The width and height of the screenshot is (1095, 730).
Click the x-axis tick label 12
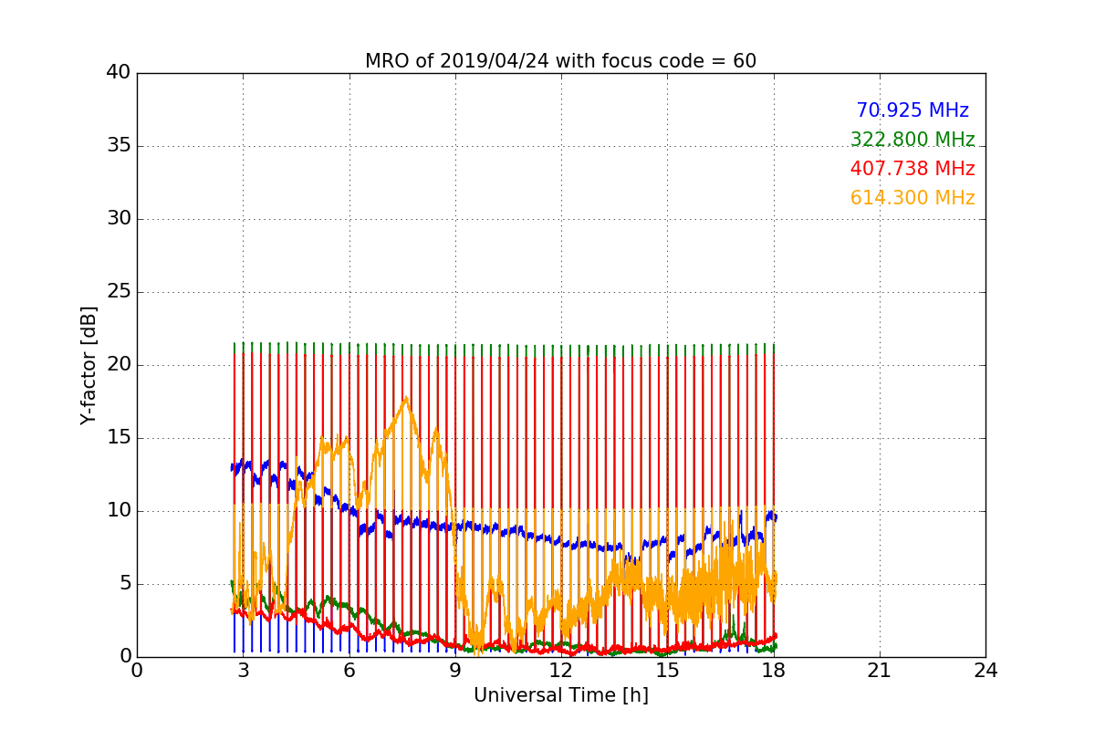[561, 670]
